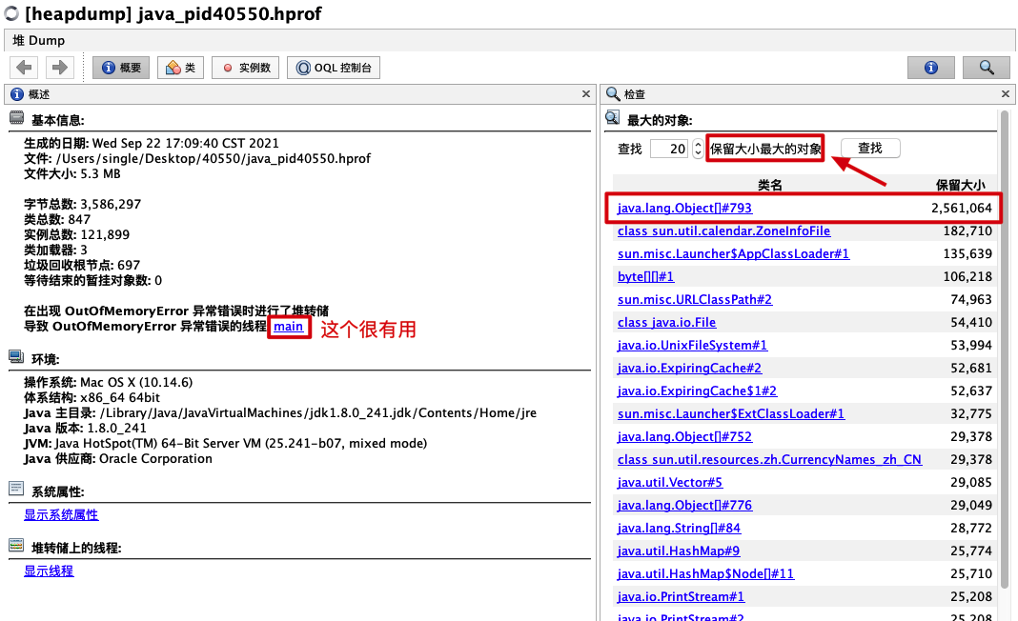
Task: Open sun.misc.Launcher$ExtClassLoader#1 entry
Action: coord(731,413)
